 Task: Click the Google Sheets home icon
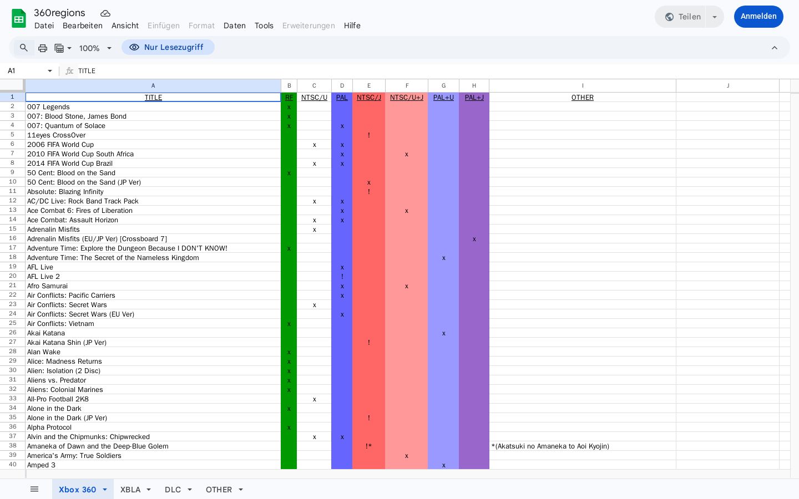point(19,18)
